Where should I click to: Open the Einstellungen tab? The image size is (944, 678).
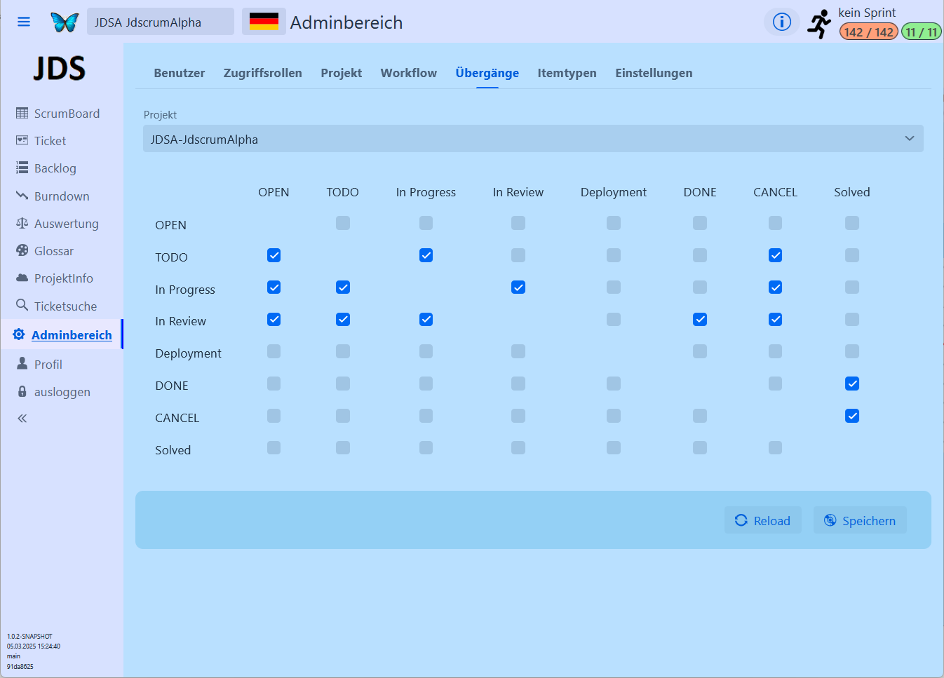point(654,73)
